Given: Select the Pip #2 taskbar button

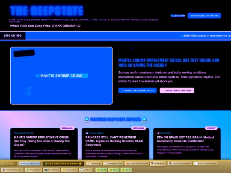Looking at the screenshot, I should pos(114,170).
